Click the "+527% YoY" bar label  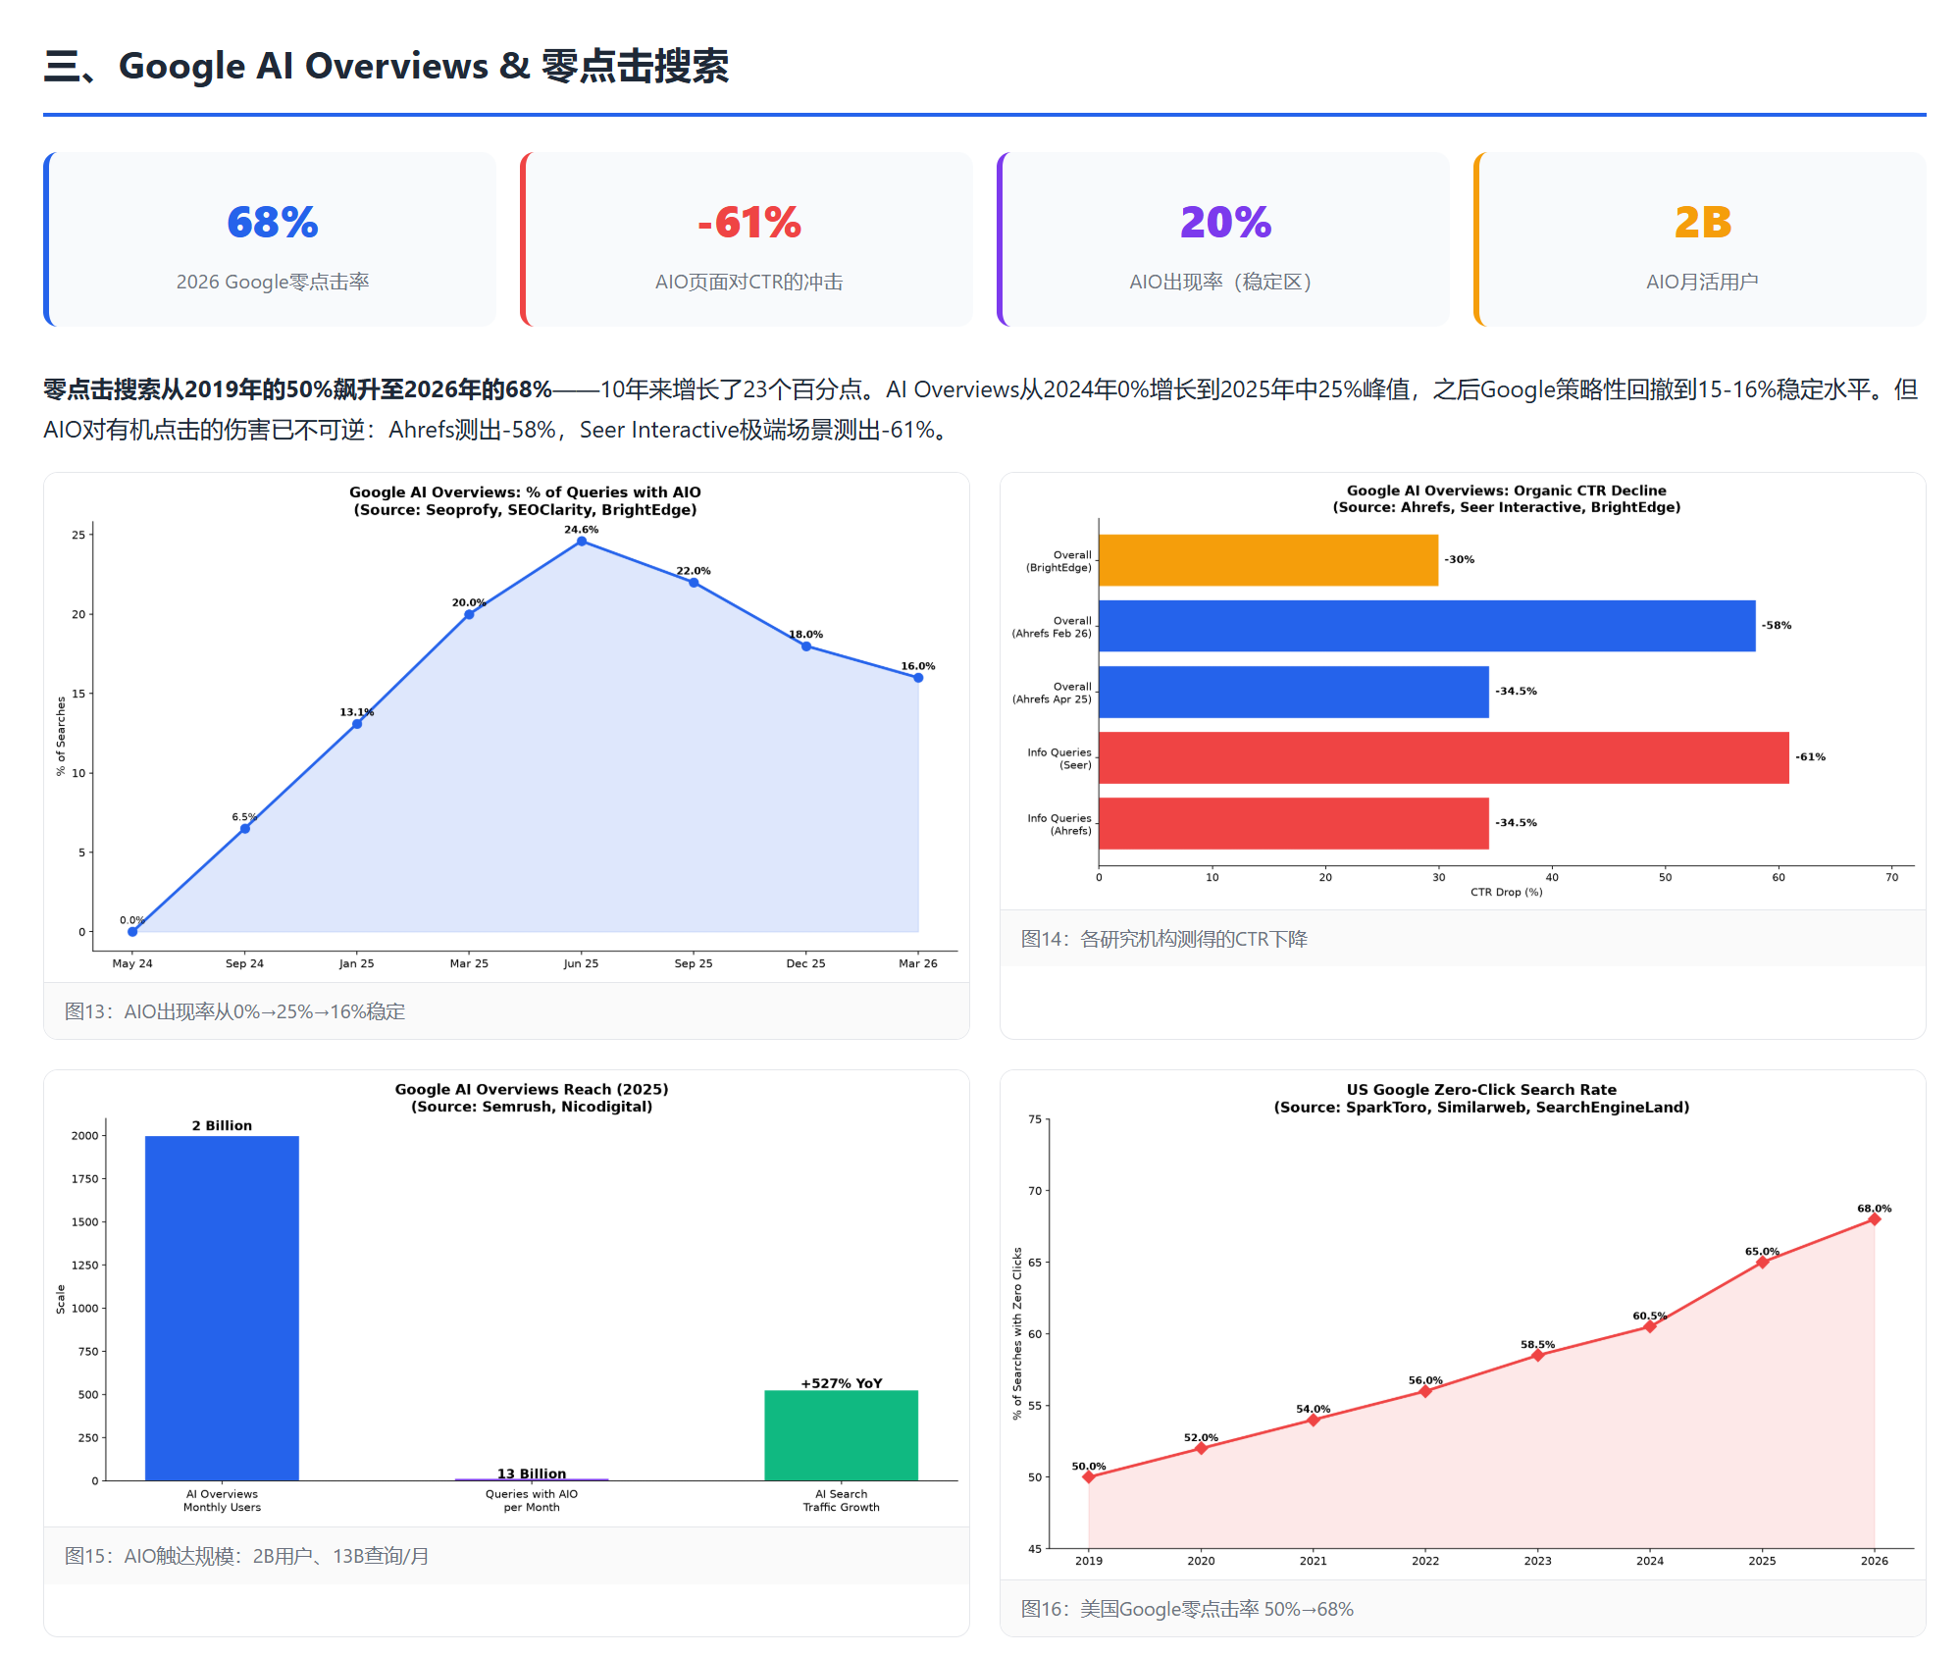coord(842,1383)
